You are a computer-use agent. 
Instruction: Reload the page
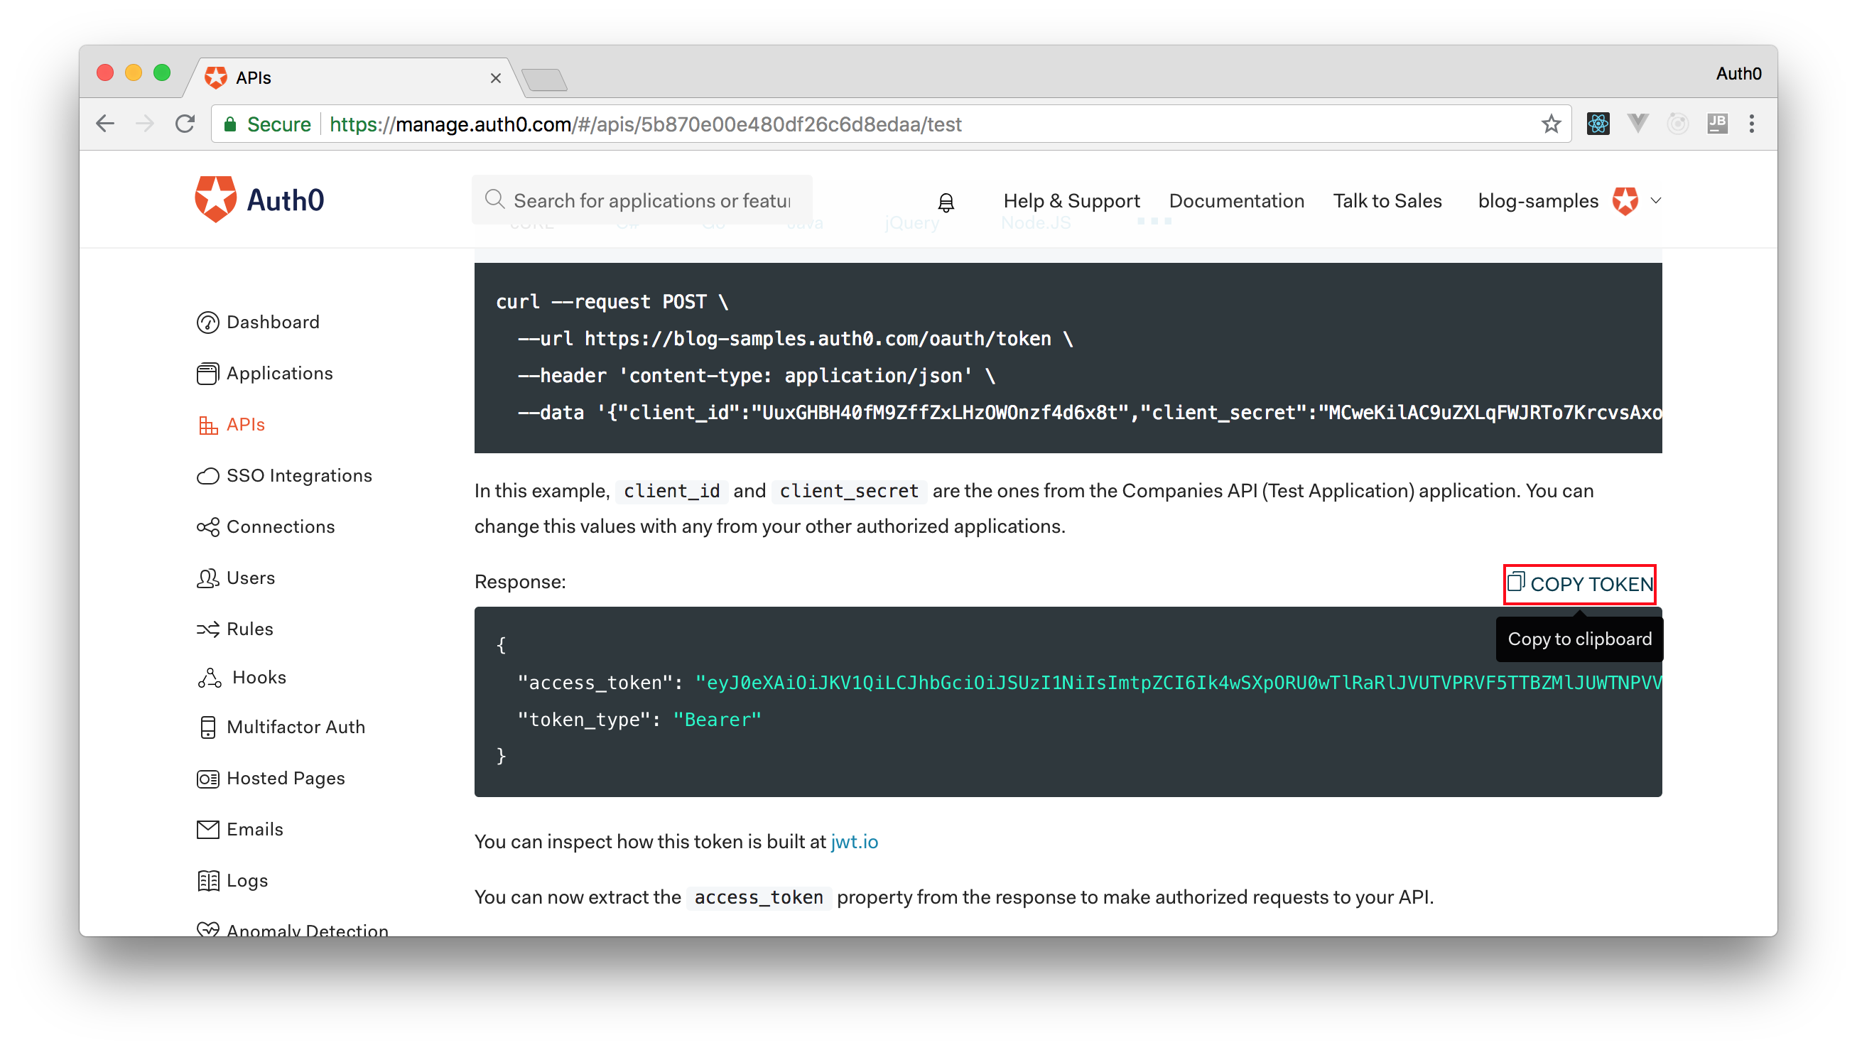[185, 124]
